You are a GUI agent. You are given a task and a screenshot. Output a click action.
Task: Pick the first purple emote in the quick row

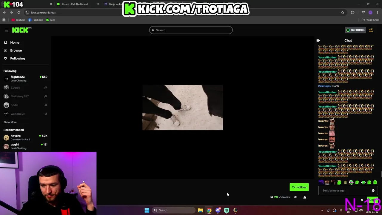click(x=321, y=182)
